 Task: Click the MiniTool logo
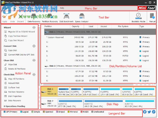147,8
